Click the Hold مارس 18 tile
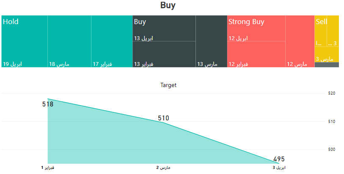Viewport: 344px width, 174px height. click(x=69, y=41)
